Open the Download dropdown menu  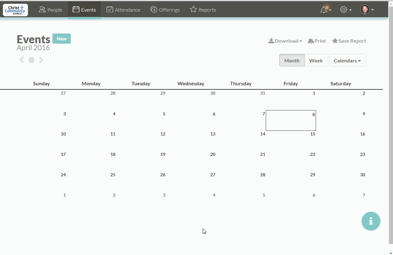pyautogui.click(x=285, y=41)
